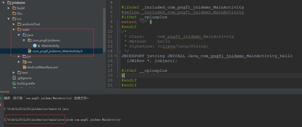Click terminal error message line

pos(47,98)
